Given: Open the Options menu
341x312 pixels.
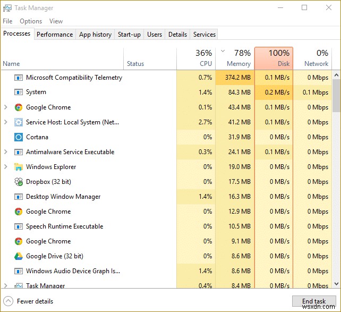Looking at the screenshot, I should point(31,21).
